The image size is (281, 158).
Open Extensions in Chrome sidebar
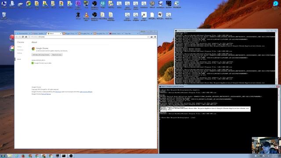pos(20,50)
